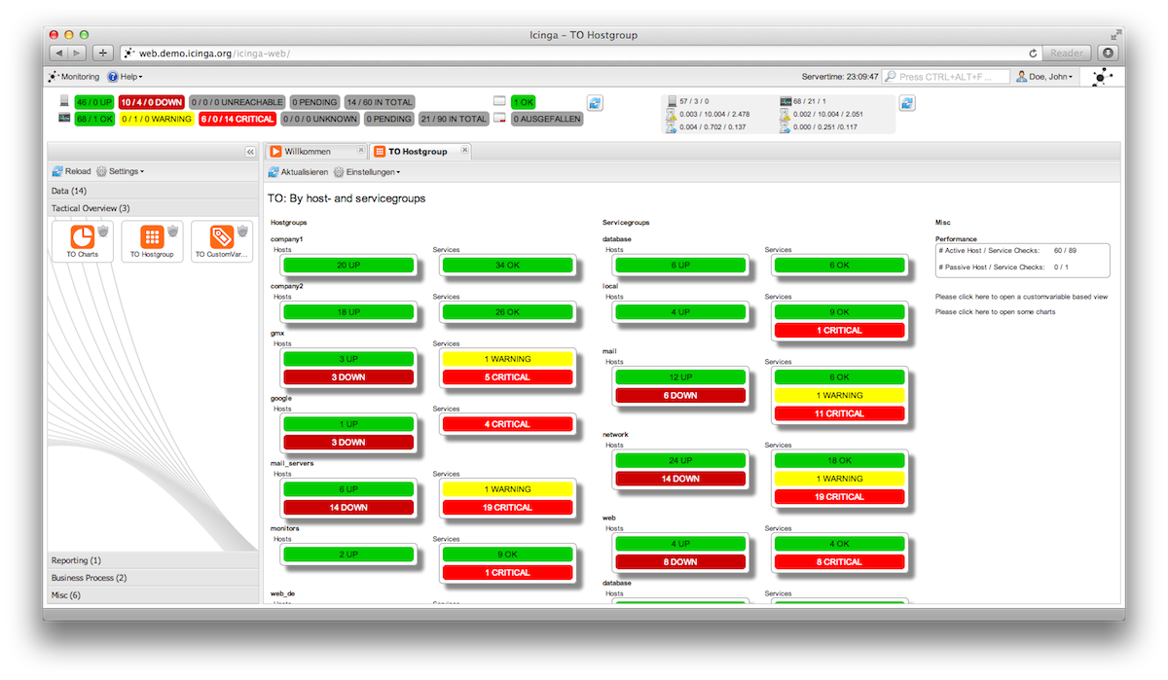
Task: Close the Willkommen tab
Action: [x=360, y=151]
